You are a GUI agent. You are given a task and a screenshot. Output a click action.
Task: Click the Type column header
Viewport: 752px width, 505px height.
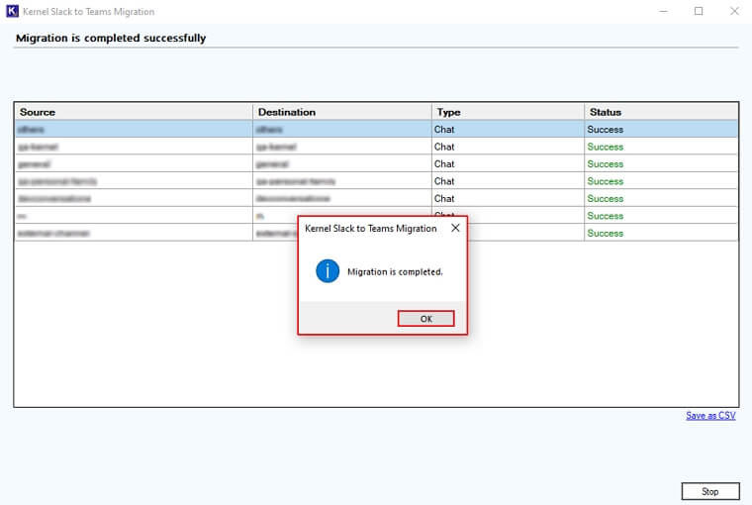(508, 112)
